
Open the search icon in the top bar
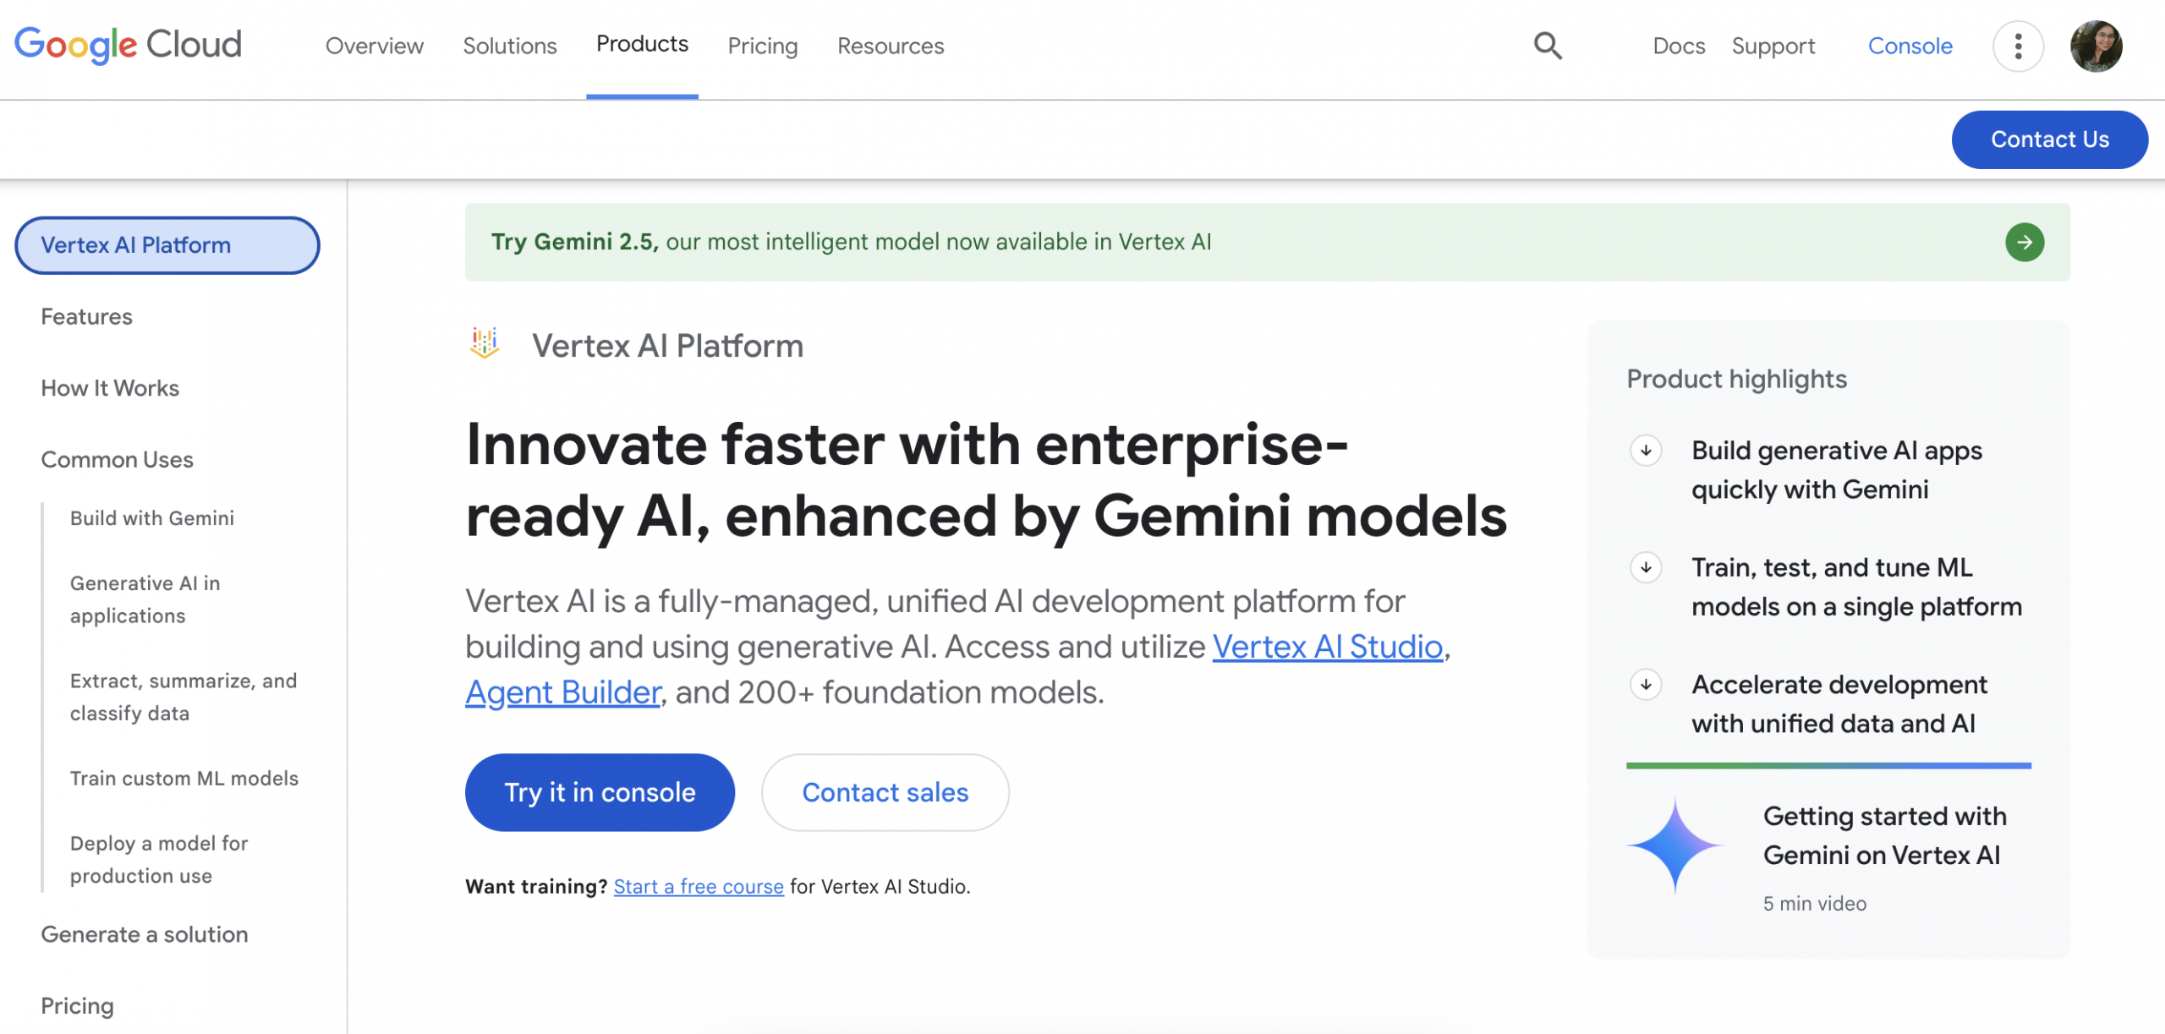[1547, 46]
